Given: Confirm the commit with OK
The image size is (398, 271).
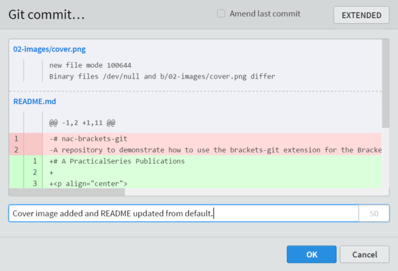Looking at the screenshot, I should tap(311, 254).
